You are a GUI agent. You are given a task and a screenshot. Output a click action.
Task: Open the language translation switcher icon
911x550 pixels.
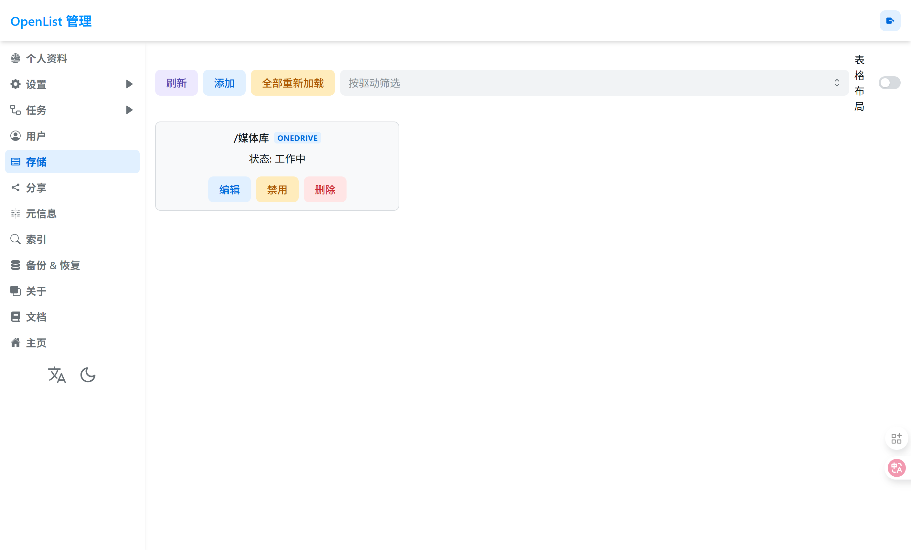point(57,375)
